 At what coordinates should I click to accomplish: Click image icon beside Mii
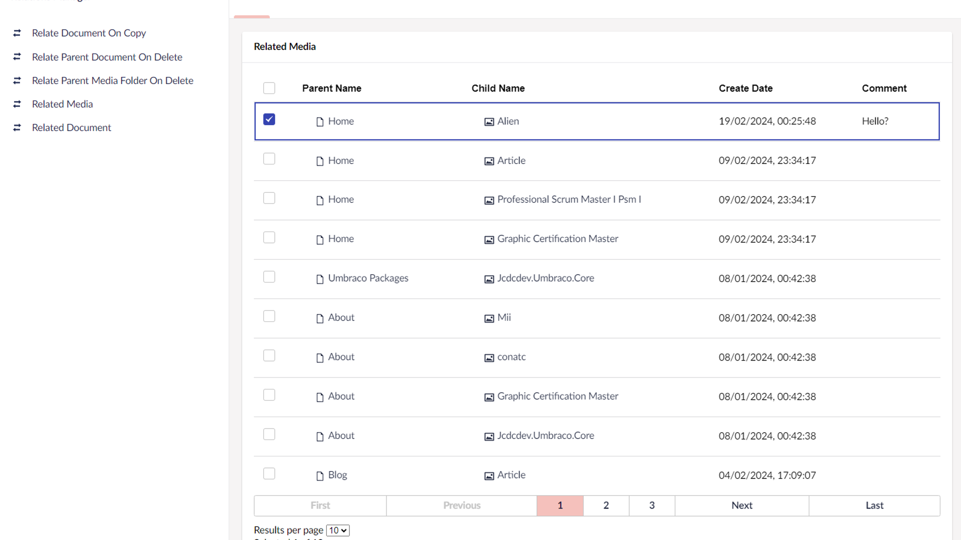489,318
